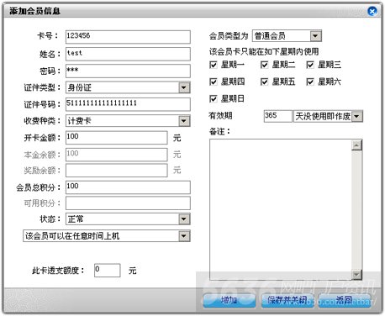The image size is (385, 316).
Task: Focus the 开卡金额 input field
Action: point(117,138)
